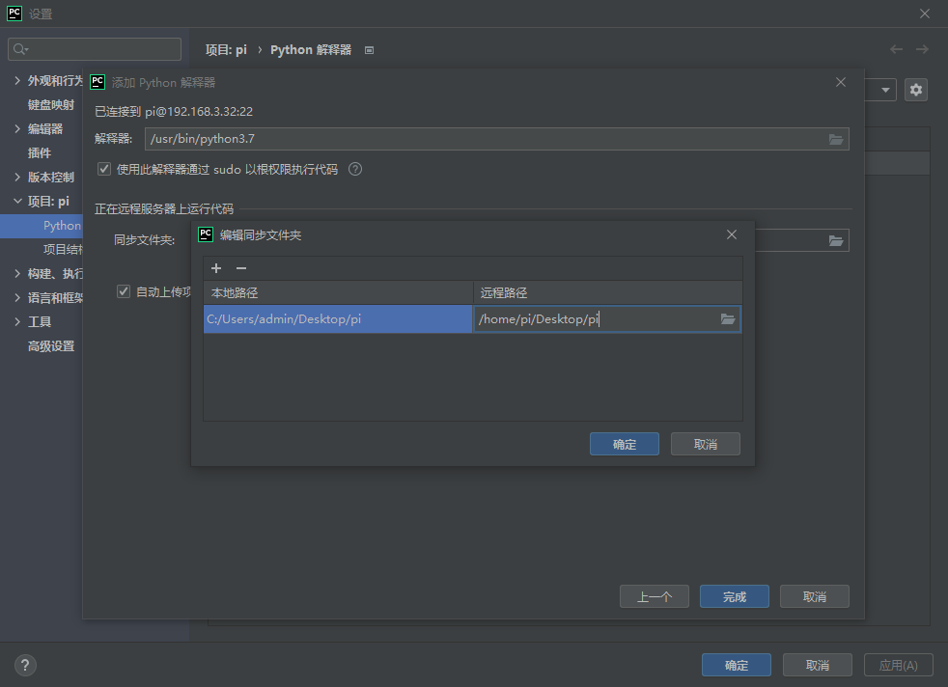
Task: Click the plus icon to add mapping
Action: pyautogui.click(x=216, y=268)
